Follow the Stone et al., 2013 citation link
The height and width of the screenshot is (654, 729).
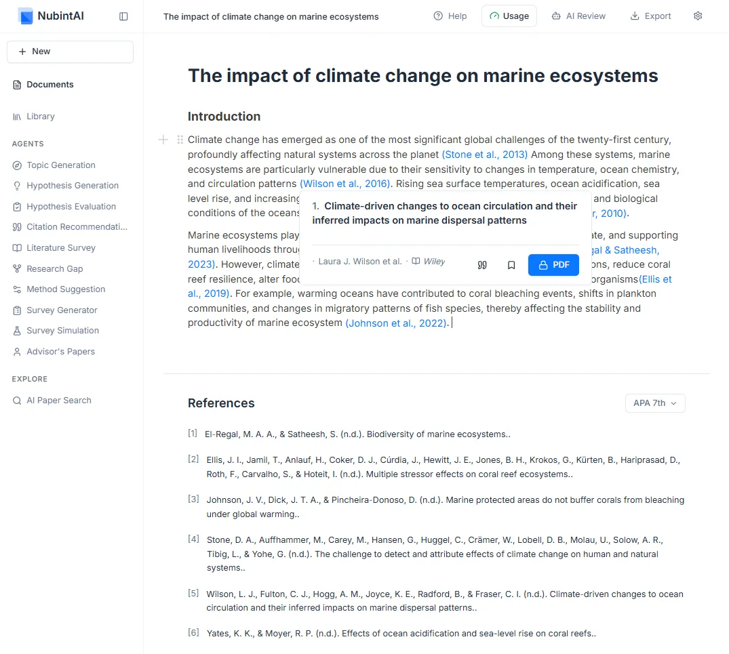point(484,155)
